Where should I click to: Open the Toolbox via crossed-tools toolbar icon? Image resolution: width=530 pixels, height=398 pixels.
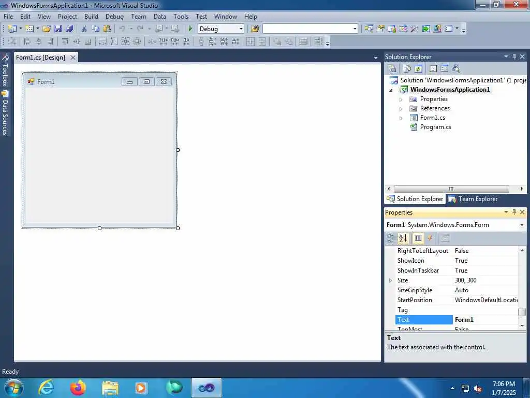tap(415, 29)
